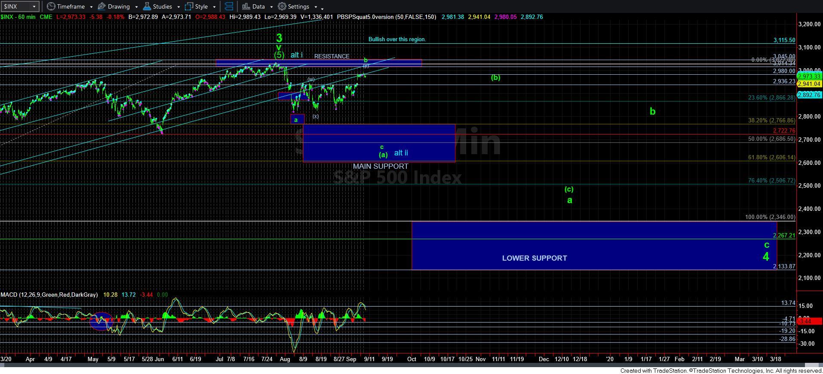Click the red 2,722.76 level label
Image resolution: width=823 pixels, height=374 pixels.
click(784, 131)
